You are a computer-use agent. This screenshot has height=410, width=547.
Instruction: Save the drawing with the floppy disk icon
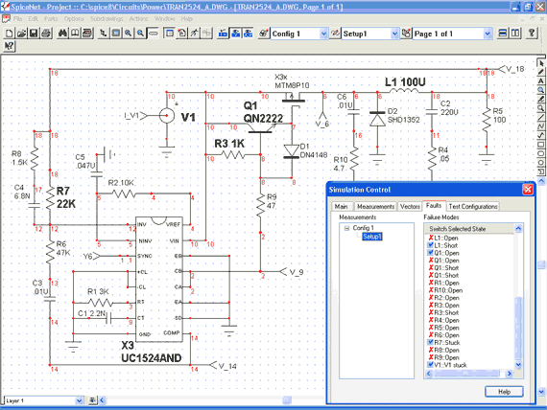click(34, 34)
